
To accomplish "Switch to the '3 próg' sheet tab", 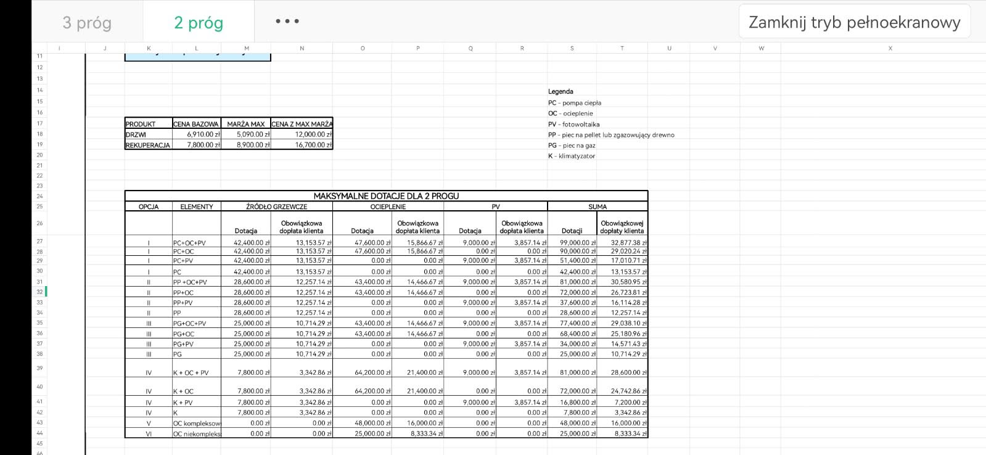I will 87,23.
